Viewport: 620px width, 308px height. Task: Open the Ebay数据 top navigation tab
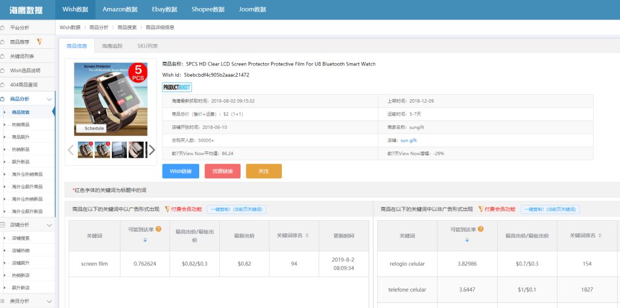click(165, 10)
